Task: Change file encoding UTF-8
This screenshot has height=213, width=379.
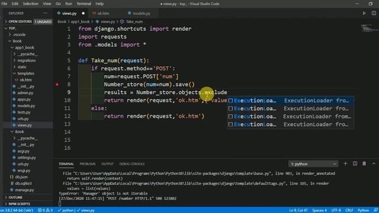Action: (336, 211)
